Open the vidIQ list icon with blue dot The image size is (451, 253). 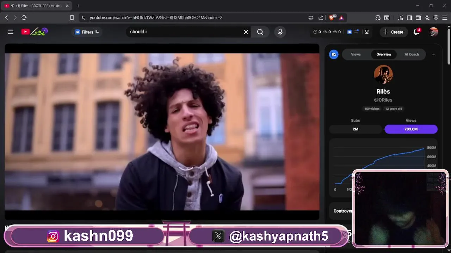(x=357, y=32)
